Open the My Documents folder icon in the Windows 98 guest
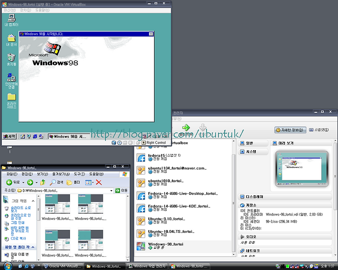 tap(11, 40)
